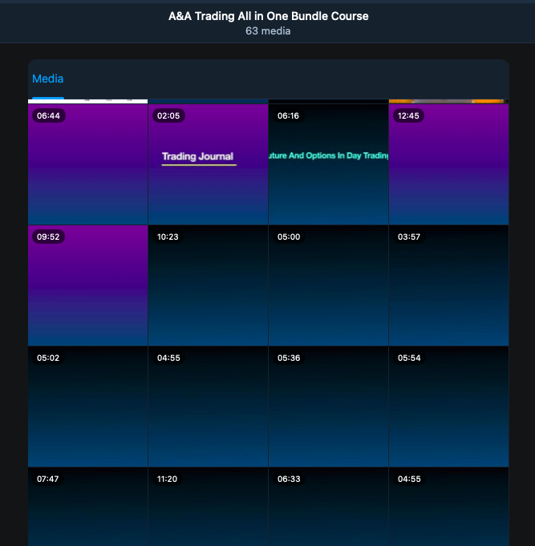Open the 12:45 video thumbnail

click(x=448, y=164)
